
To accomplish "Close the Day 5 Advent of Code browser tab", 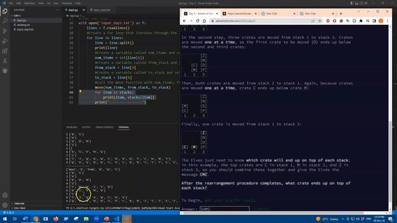I will pyautogui.click(x=217, y=14).
